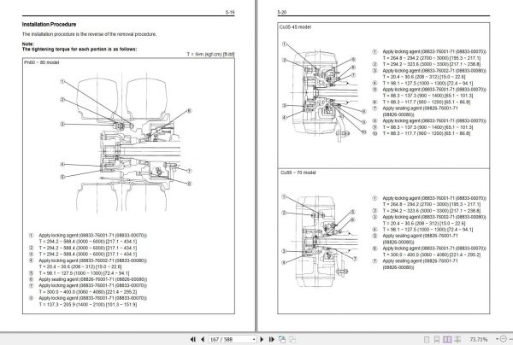Click torque value T = 137.3 ~ 205.9 line
Viewport: 513px width, 345px height.
pyautogui.click(x=88, y=305)
